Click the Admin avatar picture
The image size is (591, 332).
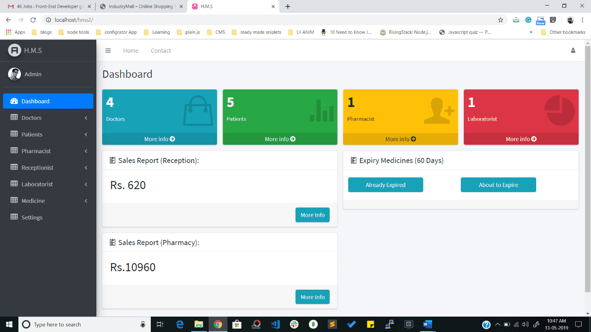coord(15,74)
